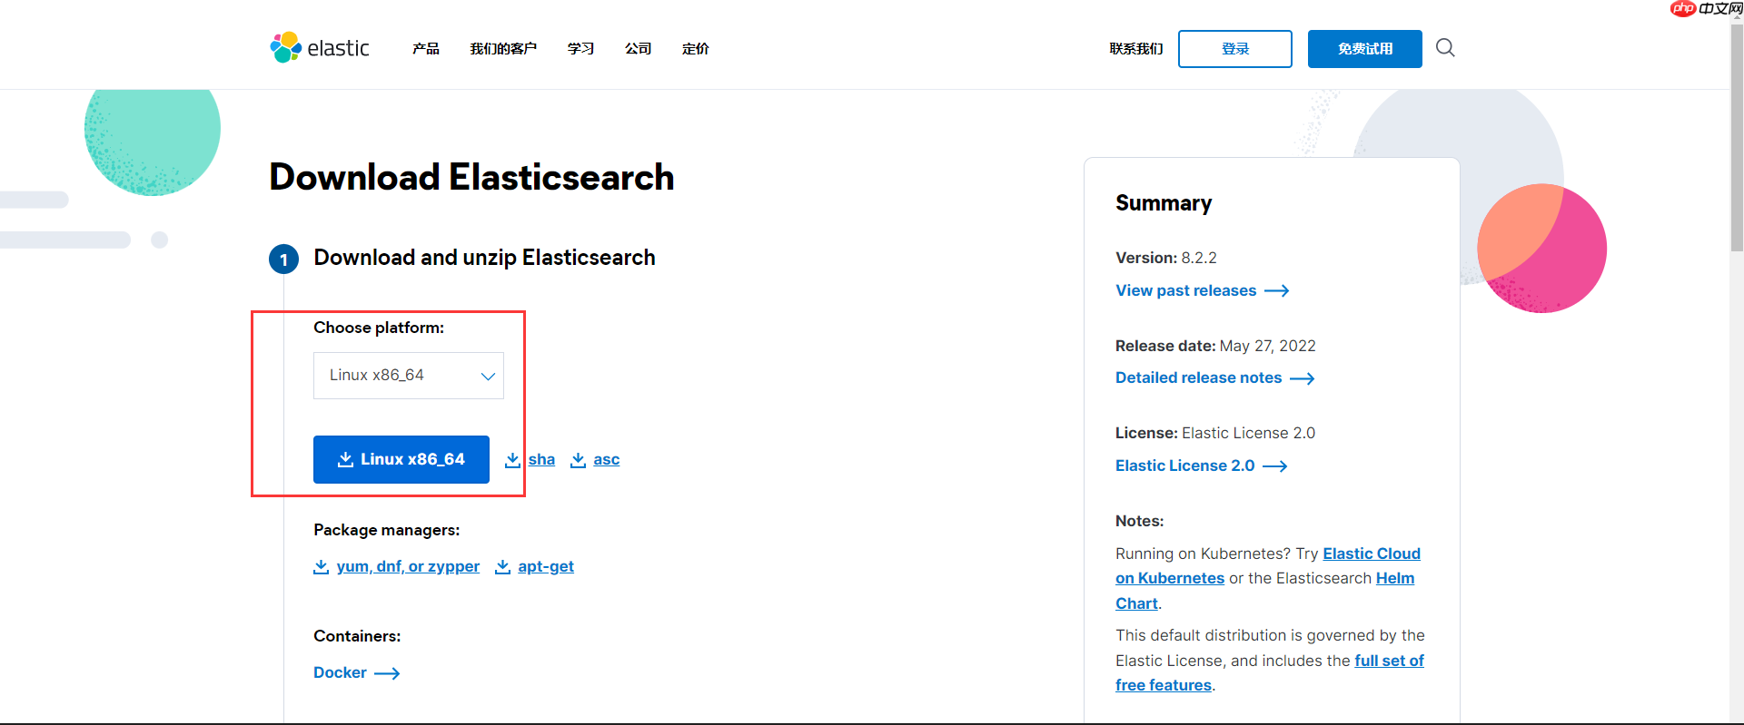Screen dimensions: 1744x725
Task: Open the 学习 menu
Action: point(581,49)
